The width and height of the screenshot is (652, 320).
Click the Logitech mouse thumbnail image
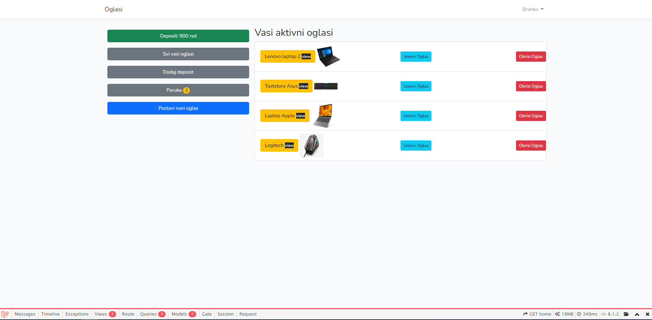pyautogui.click(x=311, y=145)
